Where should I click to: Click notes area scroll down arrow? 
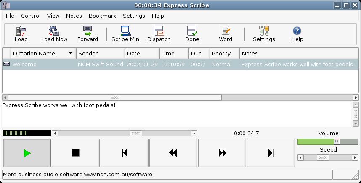tap(356, 124)
